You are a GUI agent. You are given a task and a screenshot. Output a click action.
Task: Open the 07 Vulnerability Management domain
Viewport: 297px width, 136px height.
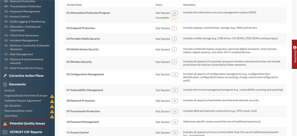[x=85, y=90]
